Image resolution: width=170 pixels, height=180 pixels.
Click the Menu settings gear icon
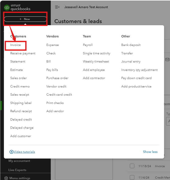[x=6, y=178]
